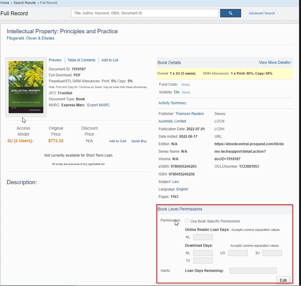The image size is (301, 286).
Task: Click the book cover thumbnail
Action: click(26, 87)
